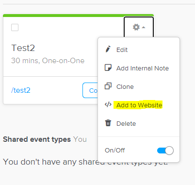Click the partially hidden Copy button
Image resolution: width=195 pixels, height=185 pixels.
(90, 90)
